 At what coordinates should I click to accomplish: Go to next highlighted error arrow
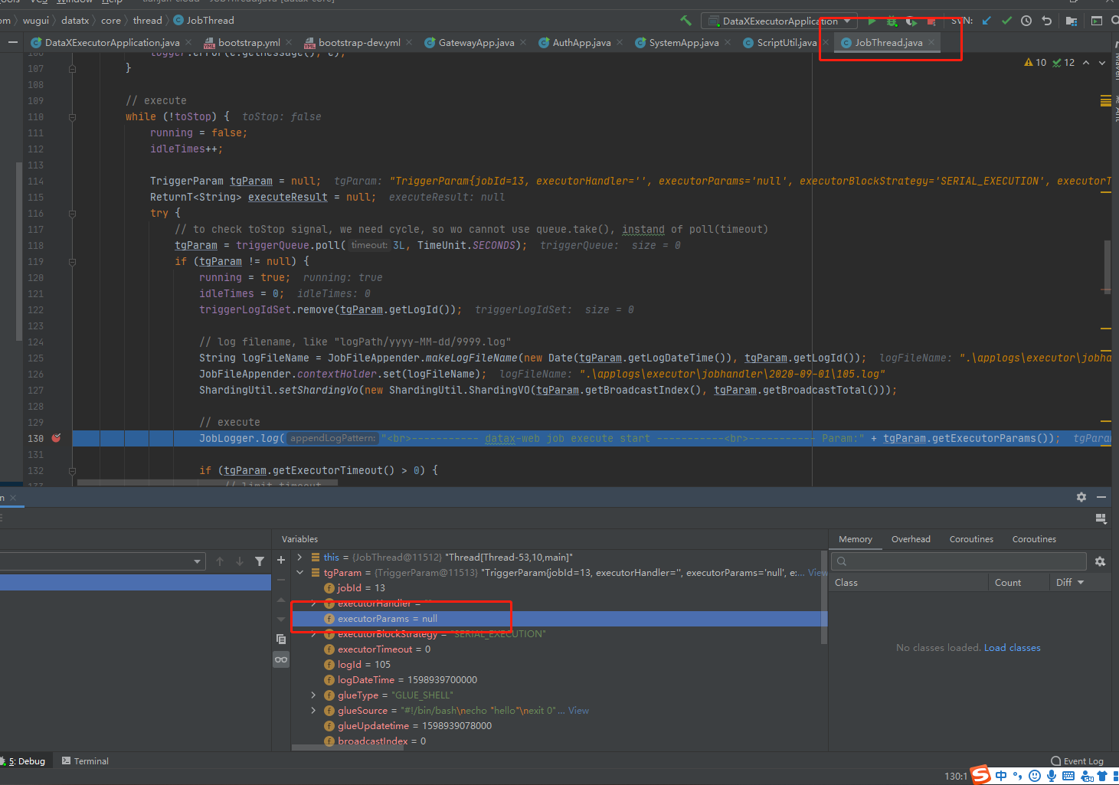pyautogui.click(x=1102, y=63)
